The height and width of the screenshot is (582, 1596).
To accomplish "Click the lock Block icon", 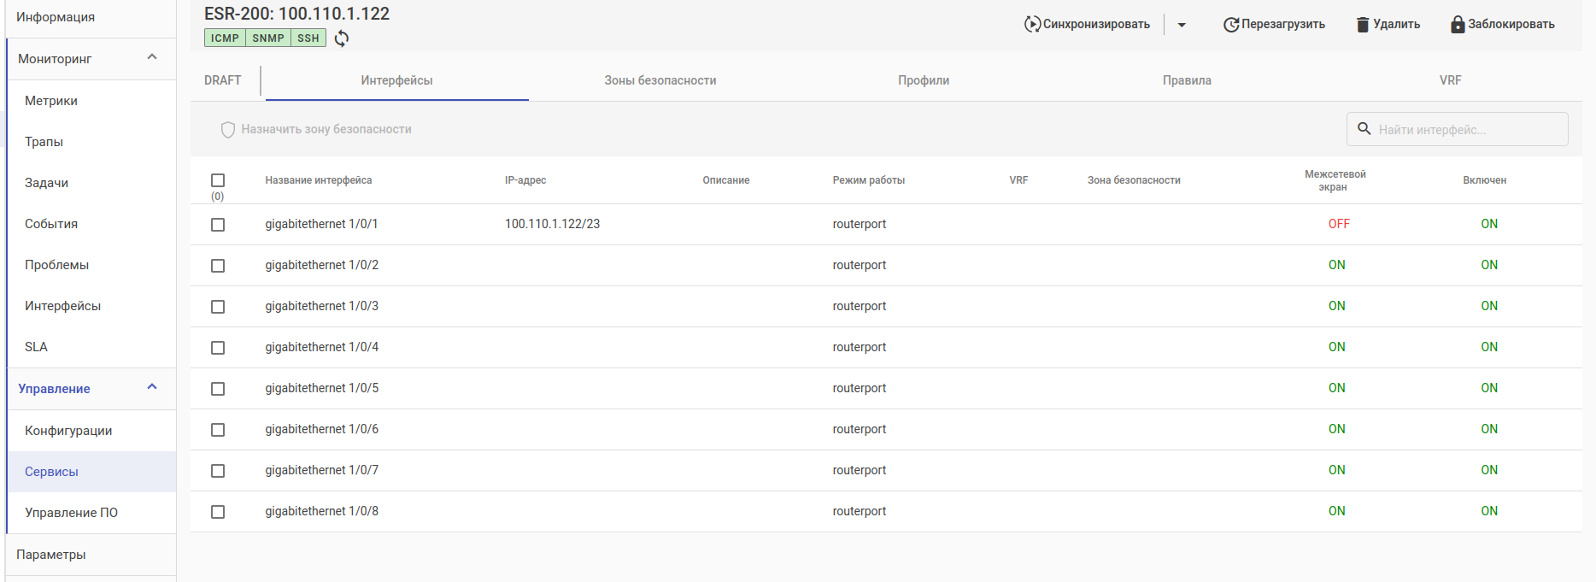I will pyautogui.click(x=1458, y=25).
